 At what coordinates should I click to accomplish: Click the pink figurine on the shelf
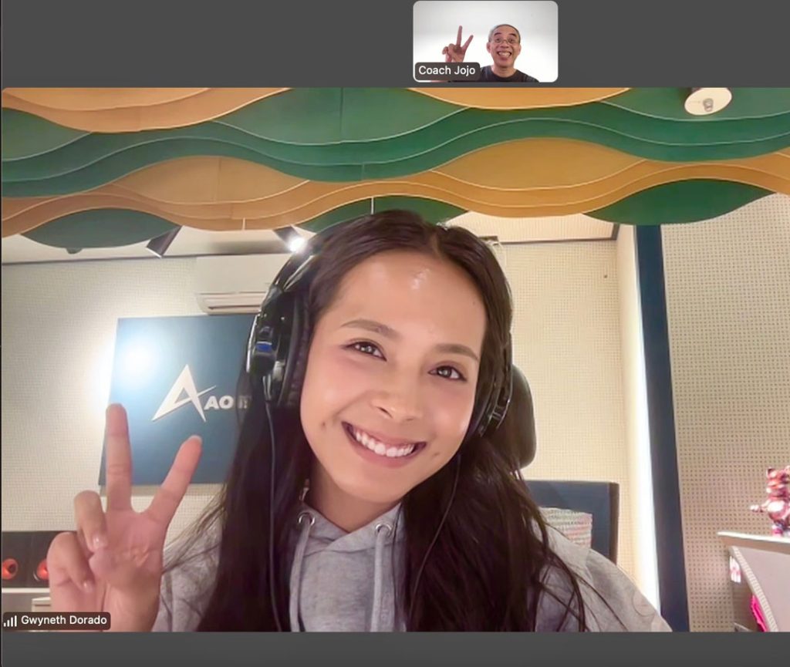coord(774,499)
